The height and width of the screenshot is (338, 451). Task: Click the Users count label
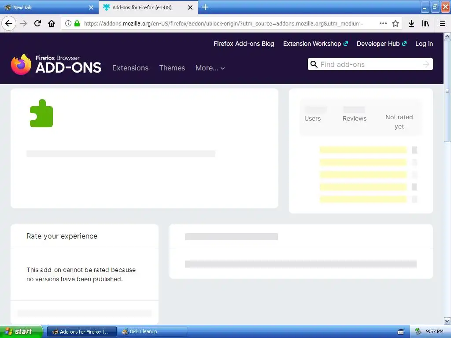312,118
